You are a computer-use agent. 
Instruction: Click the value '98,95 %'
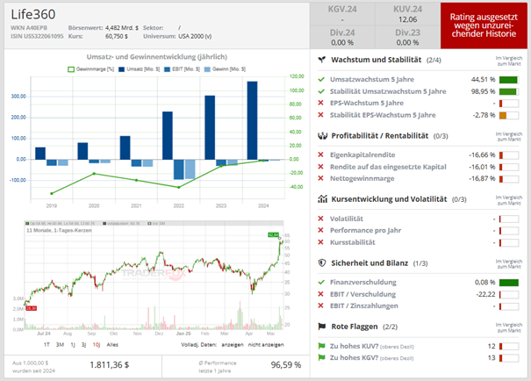tap(484, 91)
